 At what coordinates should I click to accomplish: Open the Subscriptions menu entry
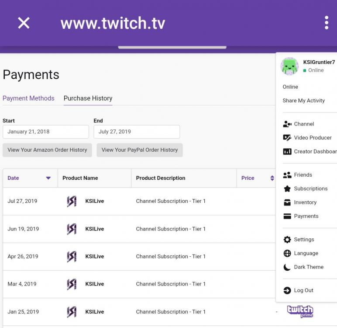310,188
